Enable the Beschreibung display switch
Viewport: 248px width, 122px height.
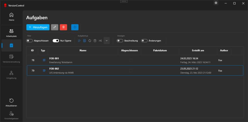click(x=120, y=41)
